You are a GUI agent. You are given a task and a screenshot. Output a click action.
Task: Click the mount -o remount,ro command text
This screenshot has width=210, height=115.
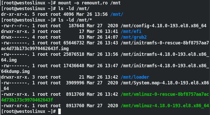pyautogui.click(x=89, y=3)
